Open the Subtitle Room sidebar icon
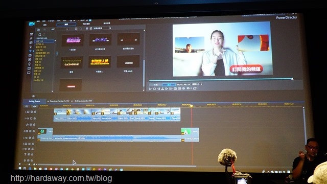The image size is (327, 184). point(29,73)
